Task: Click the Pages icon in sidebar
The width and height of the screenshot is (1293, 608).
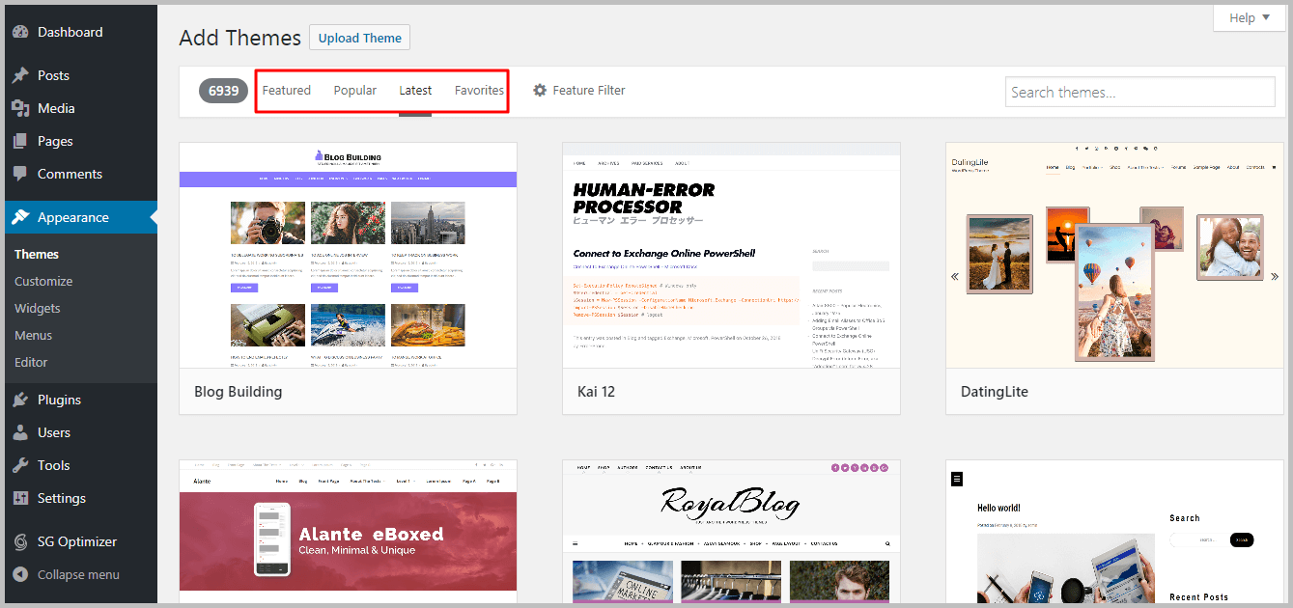Action: (x=20, y=141)
